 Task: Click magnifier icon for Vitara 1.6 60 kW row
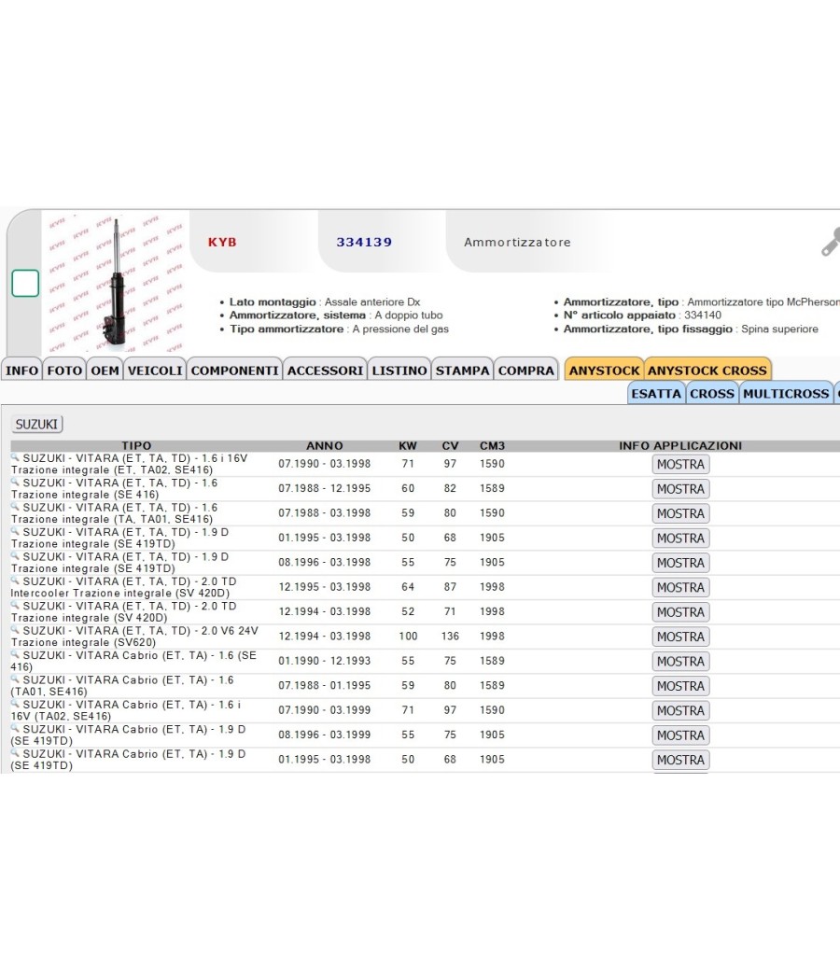[x=16, y=482]
